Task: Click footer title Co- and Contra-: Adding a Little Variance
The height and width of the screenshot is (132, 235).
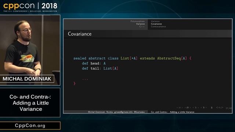Action: tap(173, 112)
